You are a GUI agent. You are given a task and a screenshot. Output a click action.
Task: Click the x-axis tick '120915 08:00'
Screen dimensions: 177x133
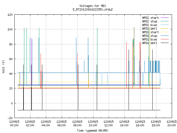pos(77,124)
